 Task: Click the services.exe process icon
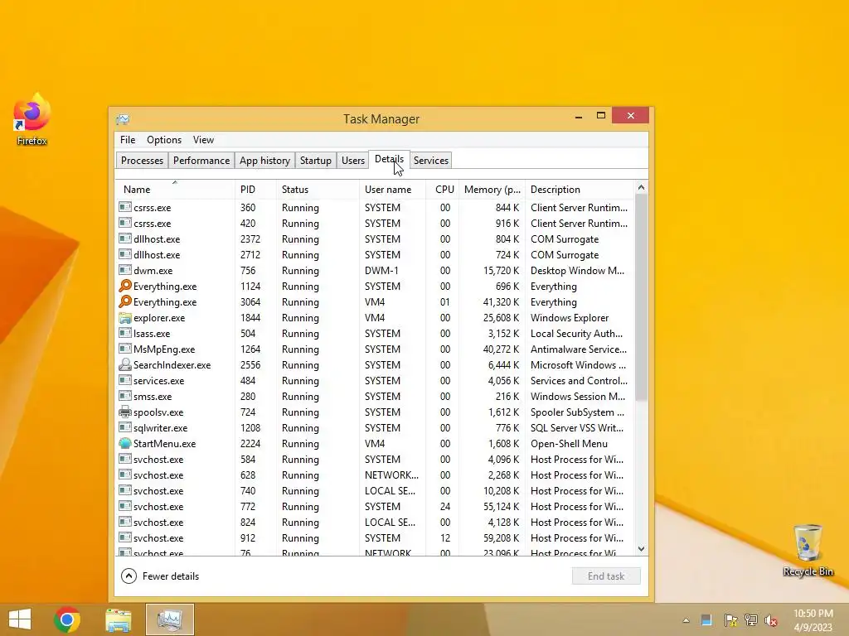pyautogui.click(x=125, y=380)
